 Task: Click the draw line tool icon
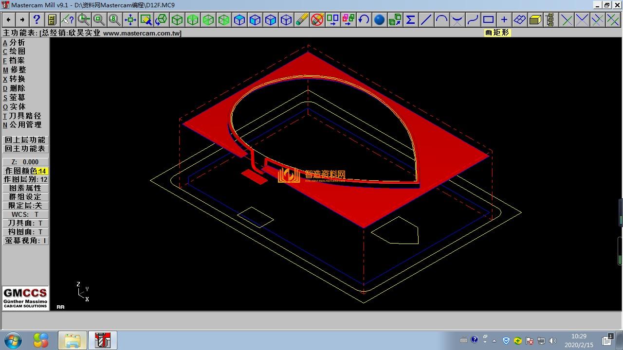coord(426,20)
